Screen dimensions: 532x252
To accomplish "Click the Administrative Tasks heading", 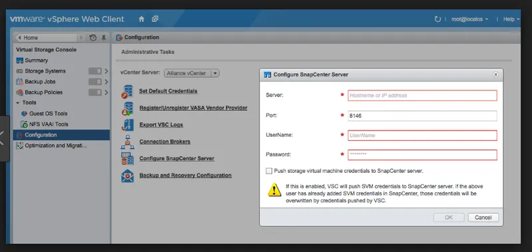I will click(x=148, y=52).
